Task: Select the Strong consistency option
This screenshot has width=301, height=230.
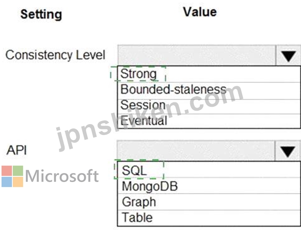Action: pyautogui.click(x=209, y=74)
